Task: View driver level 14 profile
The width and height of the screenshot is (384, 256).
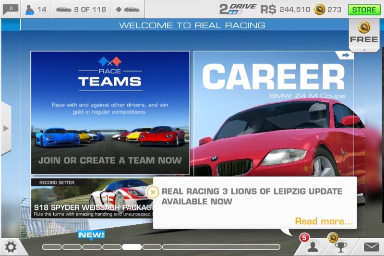Action: pos(36,9)
